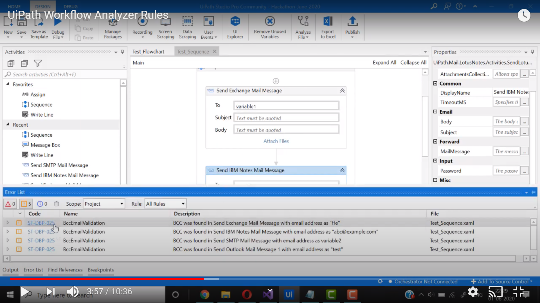
Task: Open YouTube settings gear icon
Action: pos(473,292)
